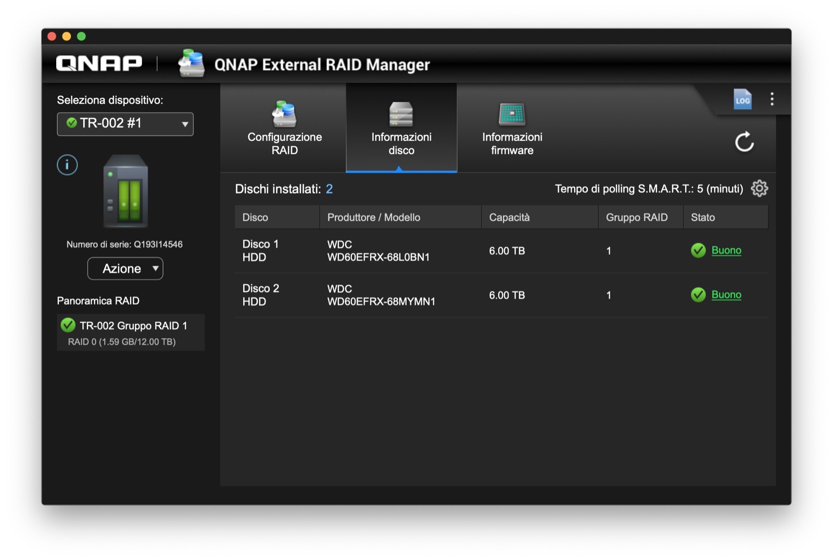
Task: Open the Buono status link for Disco 1
Action: click(726, 250)
